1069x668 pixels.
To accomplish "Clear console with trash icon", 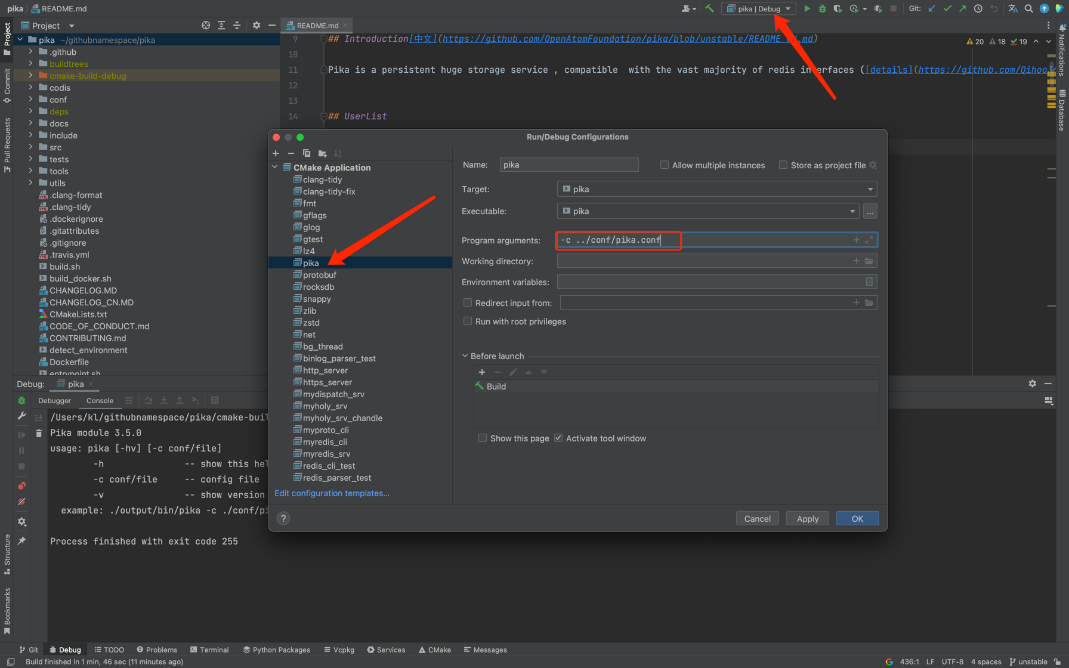I will [39, 434].
